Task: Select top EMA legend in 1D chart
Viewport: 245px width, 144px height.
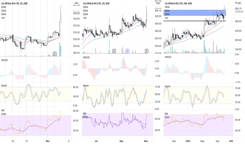Action: click(86, 7)
